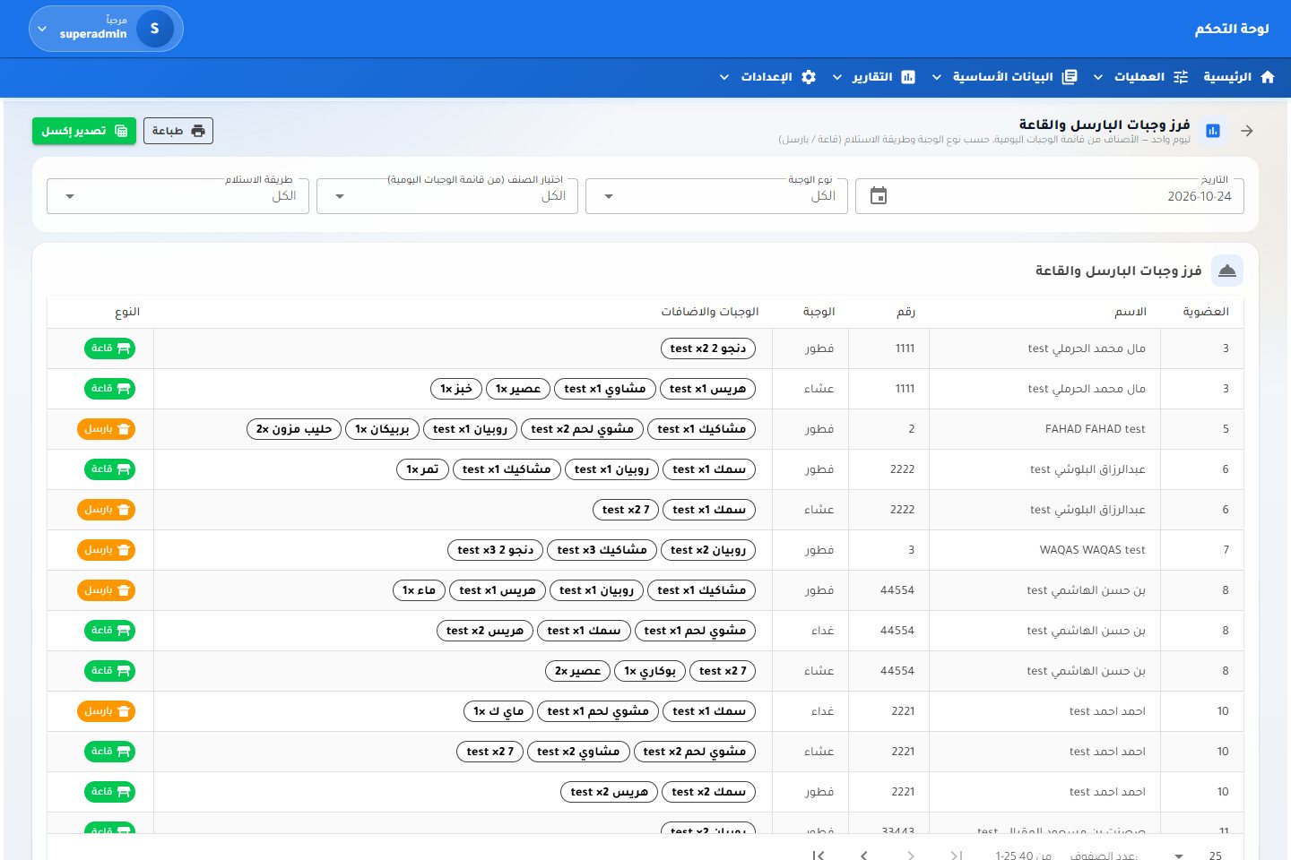The image size is (1291, 860).
Task: Click قاعة badge in بن حسن الهاشمي غداء row
Action: (109, 631)
